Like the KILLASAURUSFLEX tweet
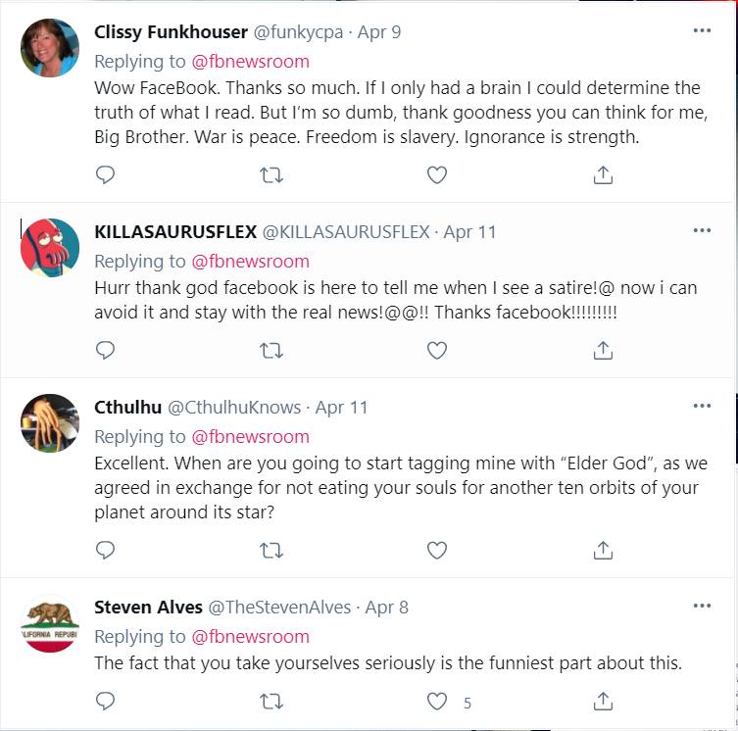This screenshot has height=731, width=738. (437, 350)
